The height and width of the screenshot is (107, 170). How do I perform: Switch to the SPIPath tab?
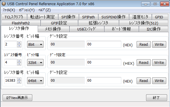pos(88,17)
